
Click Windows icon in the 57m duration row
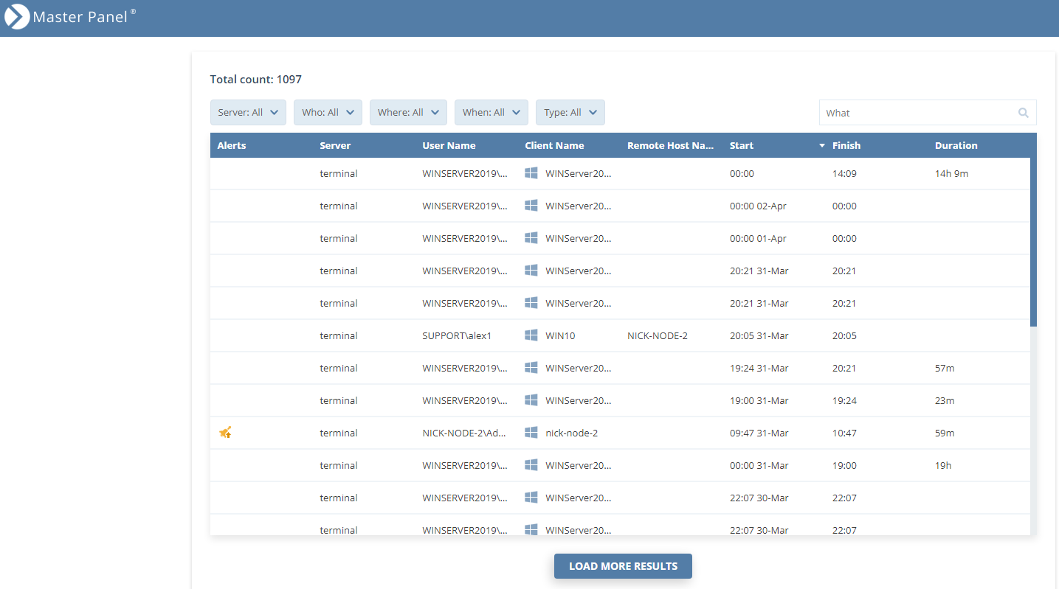coord(531,368)
